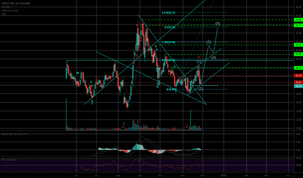The image size is (303, 178).
Task: Click the Feb label on time axis
Action: coord(246,175)
